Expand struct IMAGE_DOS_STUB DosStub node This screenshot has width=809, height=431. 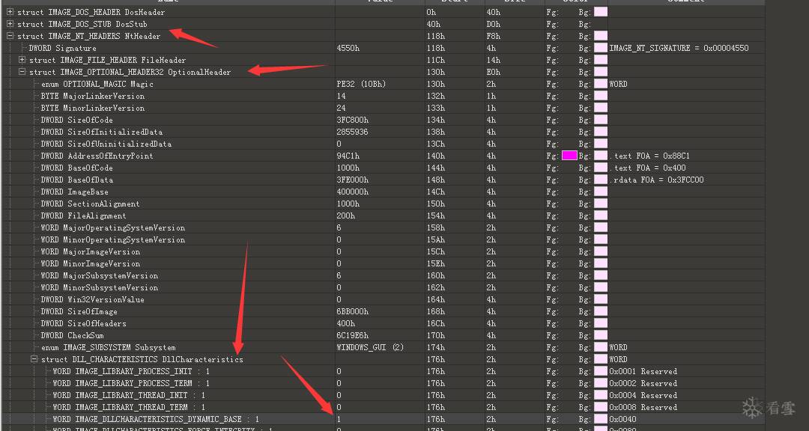click(10, 24)
